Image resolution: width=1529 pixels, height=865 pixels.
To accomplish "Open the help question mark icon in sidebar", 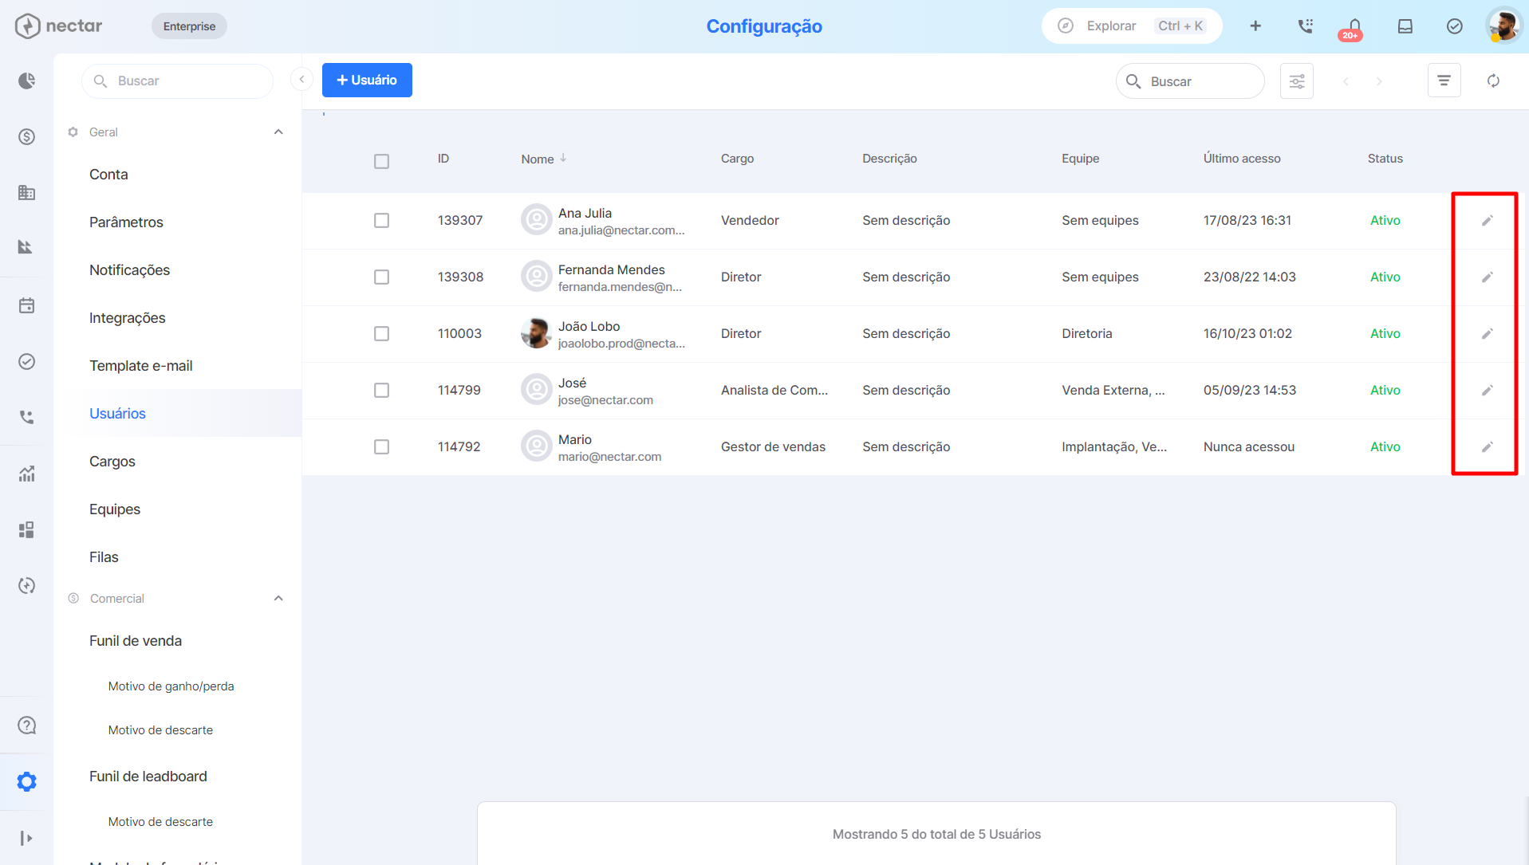I will (26, 725).
